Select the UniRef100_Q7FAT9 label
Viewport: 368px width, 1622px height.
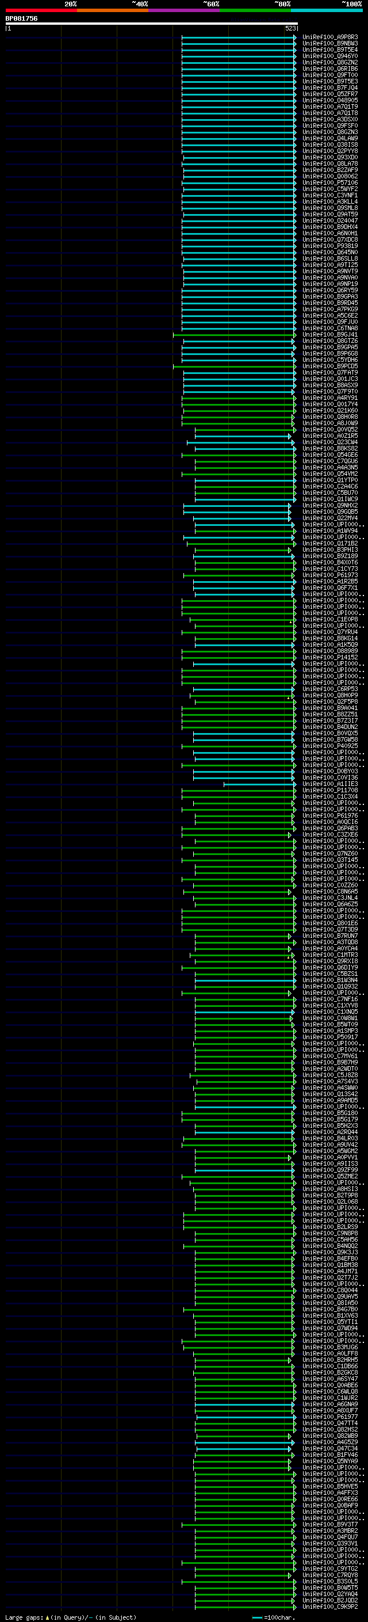[x=330, y=372]
